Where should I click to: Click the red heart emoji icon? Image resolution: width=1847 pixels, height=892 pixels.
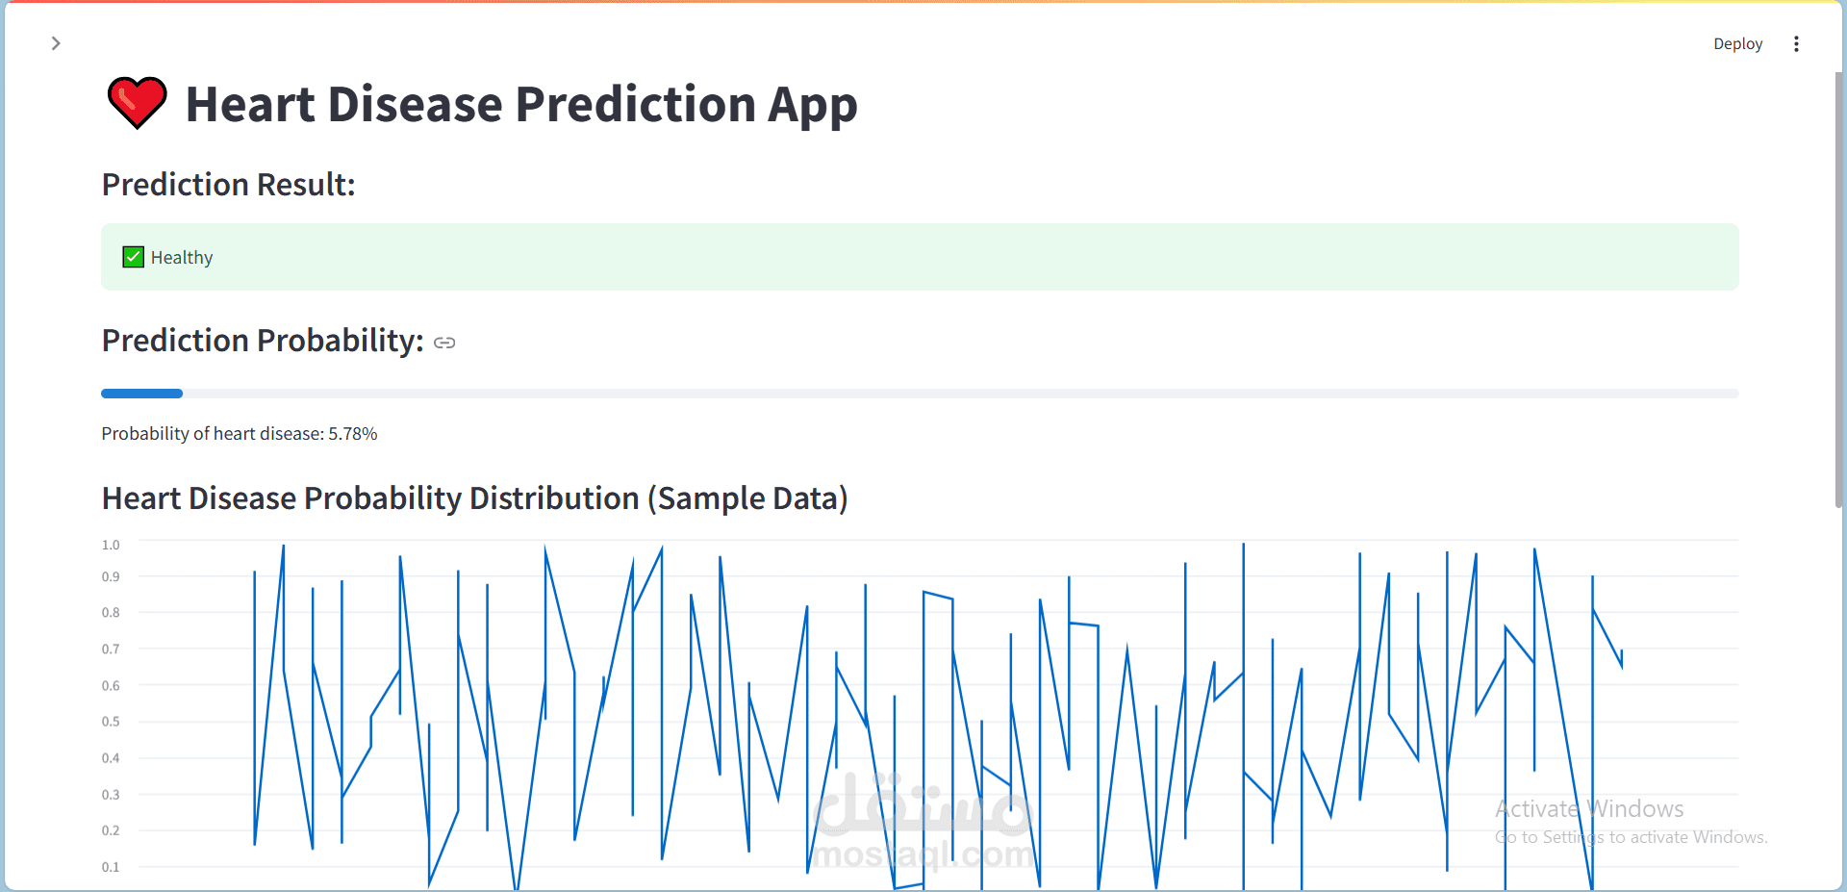click(x=137, y=103)
